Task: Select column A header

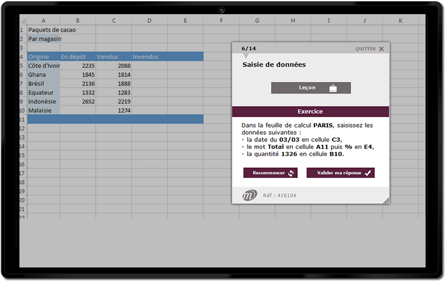Action: point(44,21)
